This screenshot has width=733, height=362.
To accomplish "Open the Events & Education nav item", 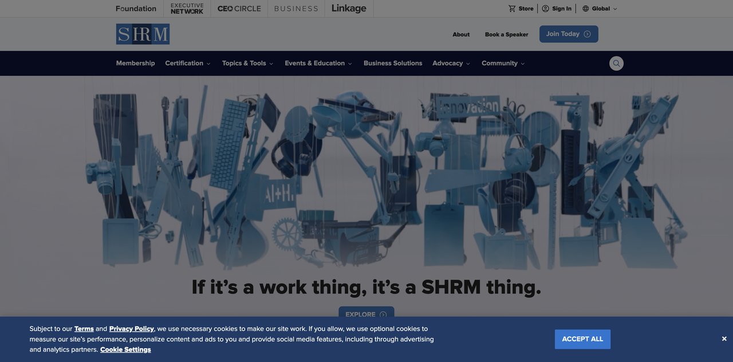I will click(315, 64).
